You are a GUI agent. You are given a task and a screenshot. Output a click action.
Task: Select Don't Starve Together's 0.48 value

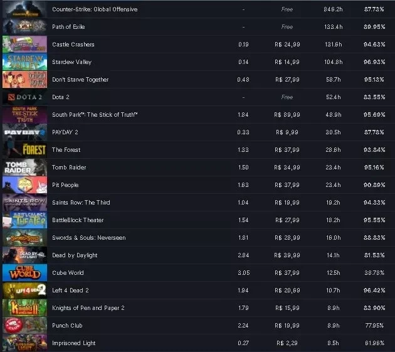click(243, 80)
